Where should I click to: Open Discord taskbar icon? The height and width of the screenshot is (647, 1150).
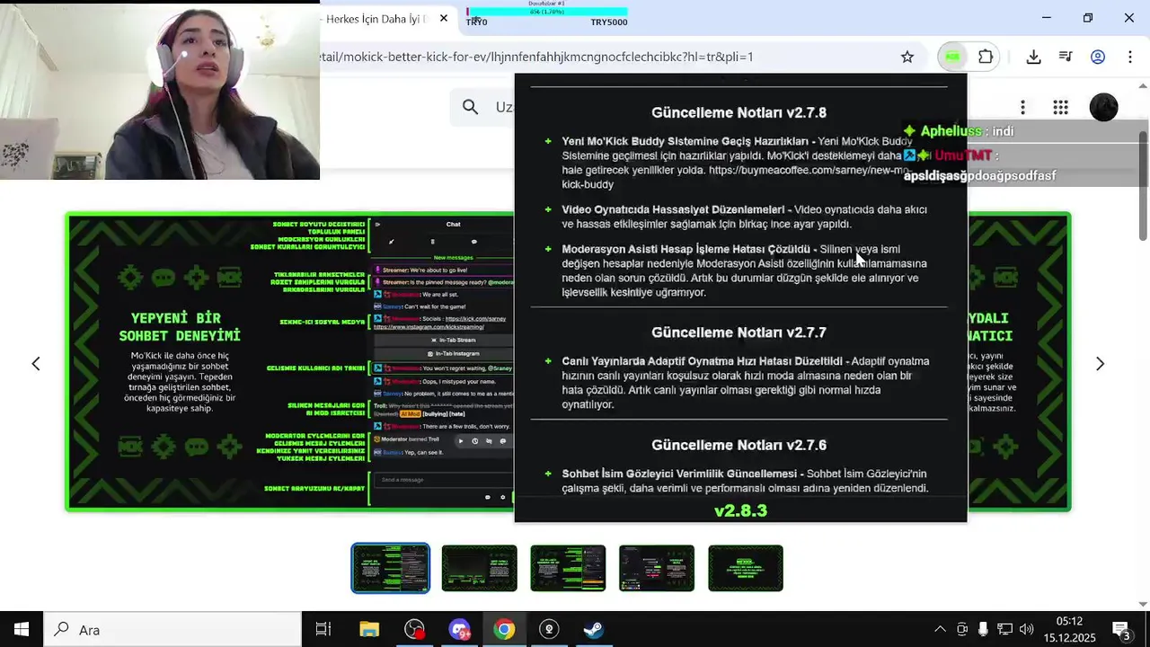[459, 629]
